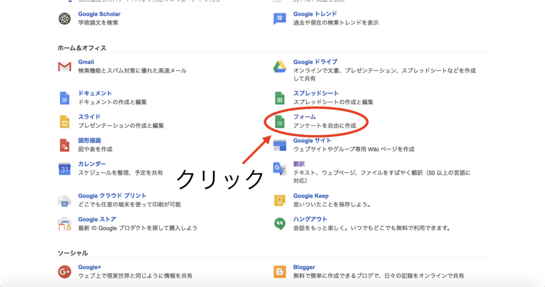Open the Google Scholar link

(x=99, y=14)
